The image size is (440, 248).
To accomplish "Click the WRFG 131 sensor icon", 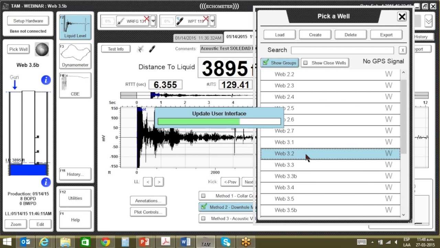I will [121, 21].
